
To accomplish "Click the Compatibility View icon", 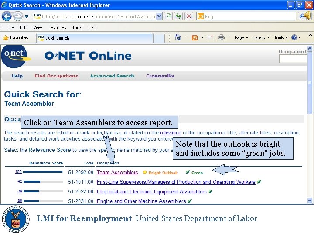I will [168, 16].
